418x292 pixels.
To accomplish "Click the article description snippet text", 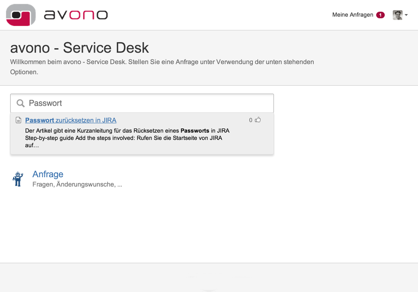I will [127, 138].
